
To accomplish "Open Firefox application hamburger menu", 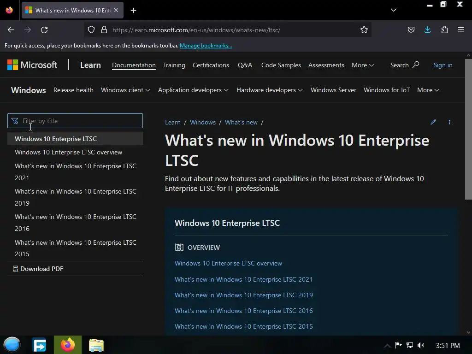I will [x=461, y=29].
